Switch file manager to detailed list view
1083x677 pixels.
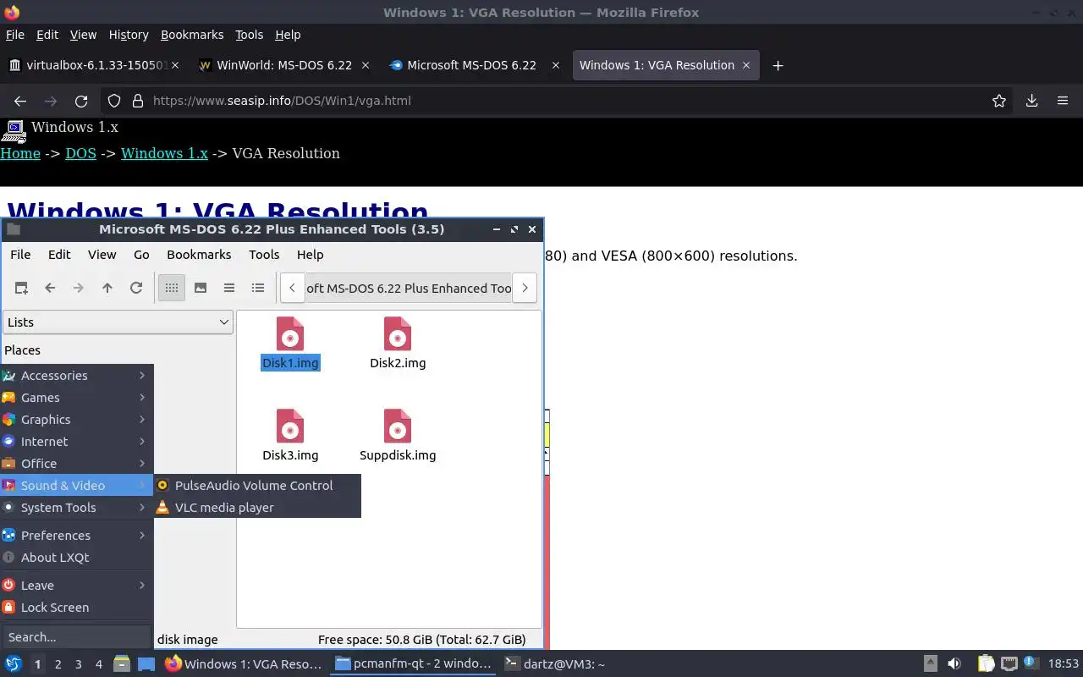pos(258,288)
